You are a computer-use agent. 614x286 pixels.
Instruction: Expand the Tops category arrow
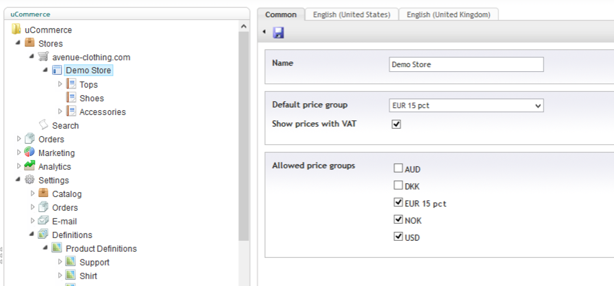60,84
